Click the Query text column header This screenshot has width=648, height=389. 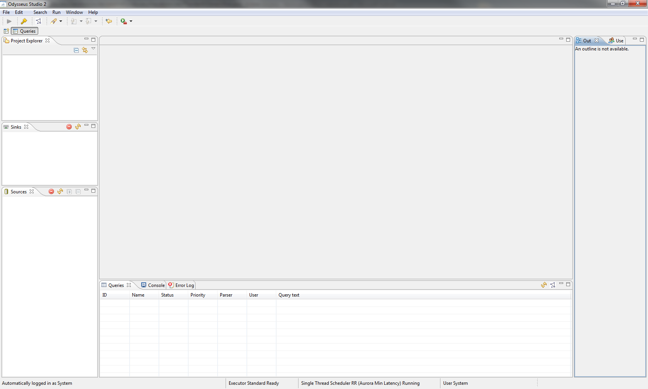pyautogui.click(x=289, y=295)
